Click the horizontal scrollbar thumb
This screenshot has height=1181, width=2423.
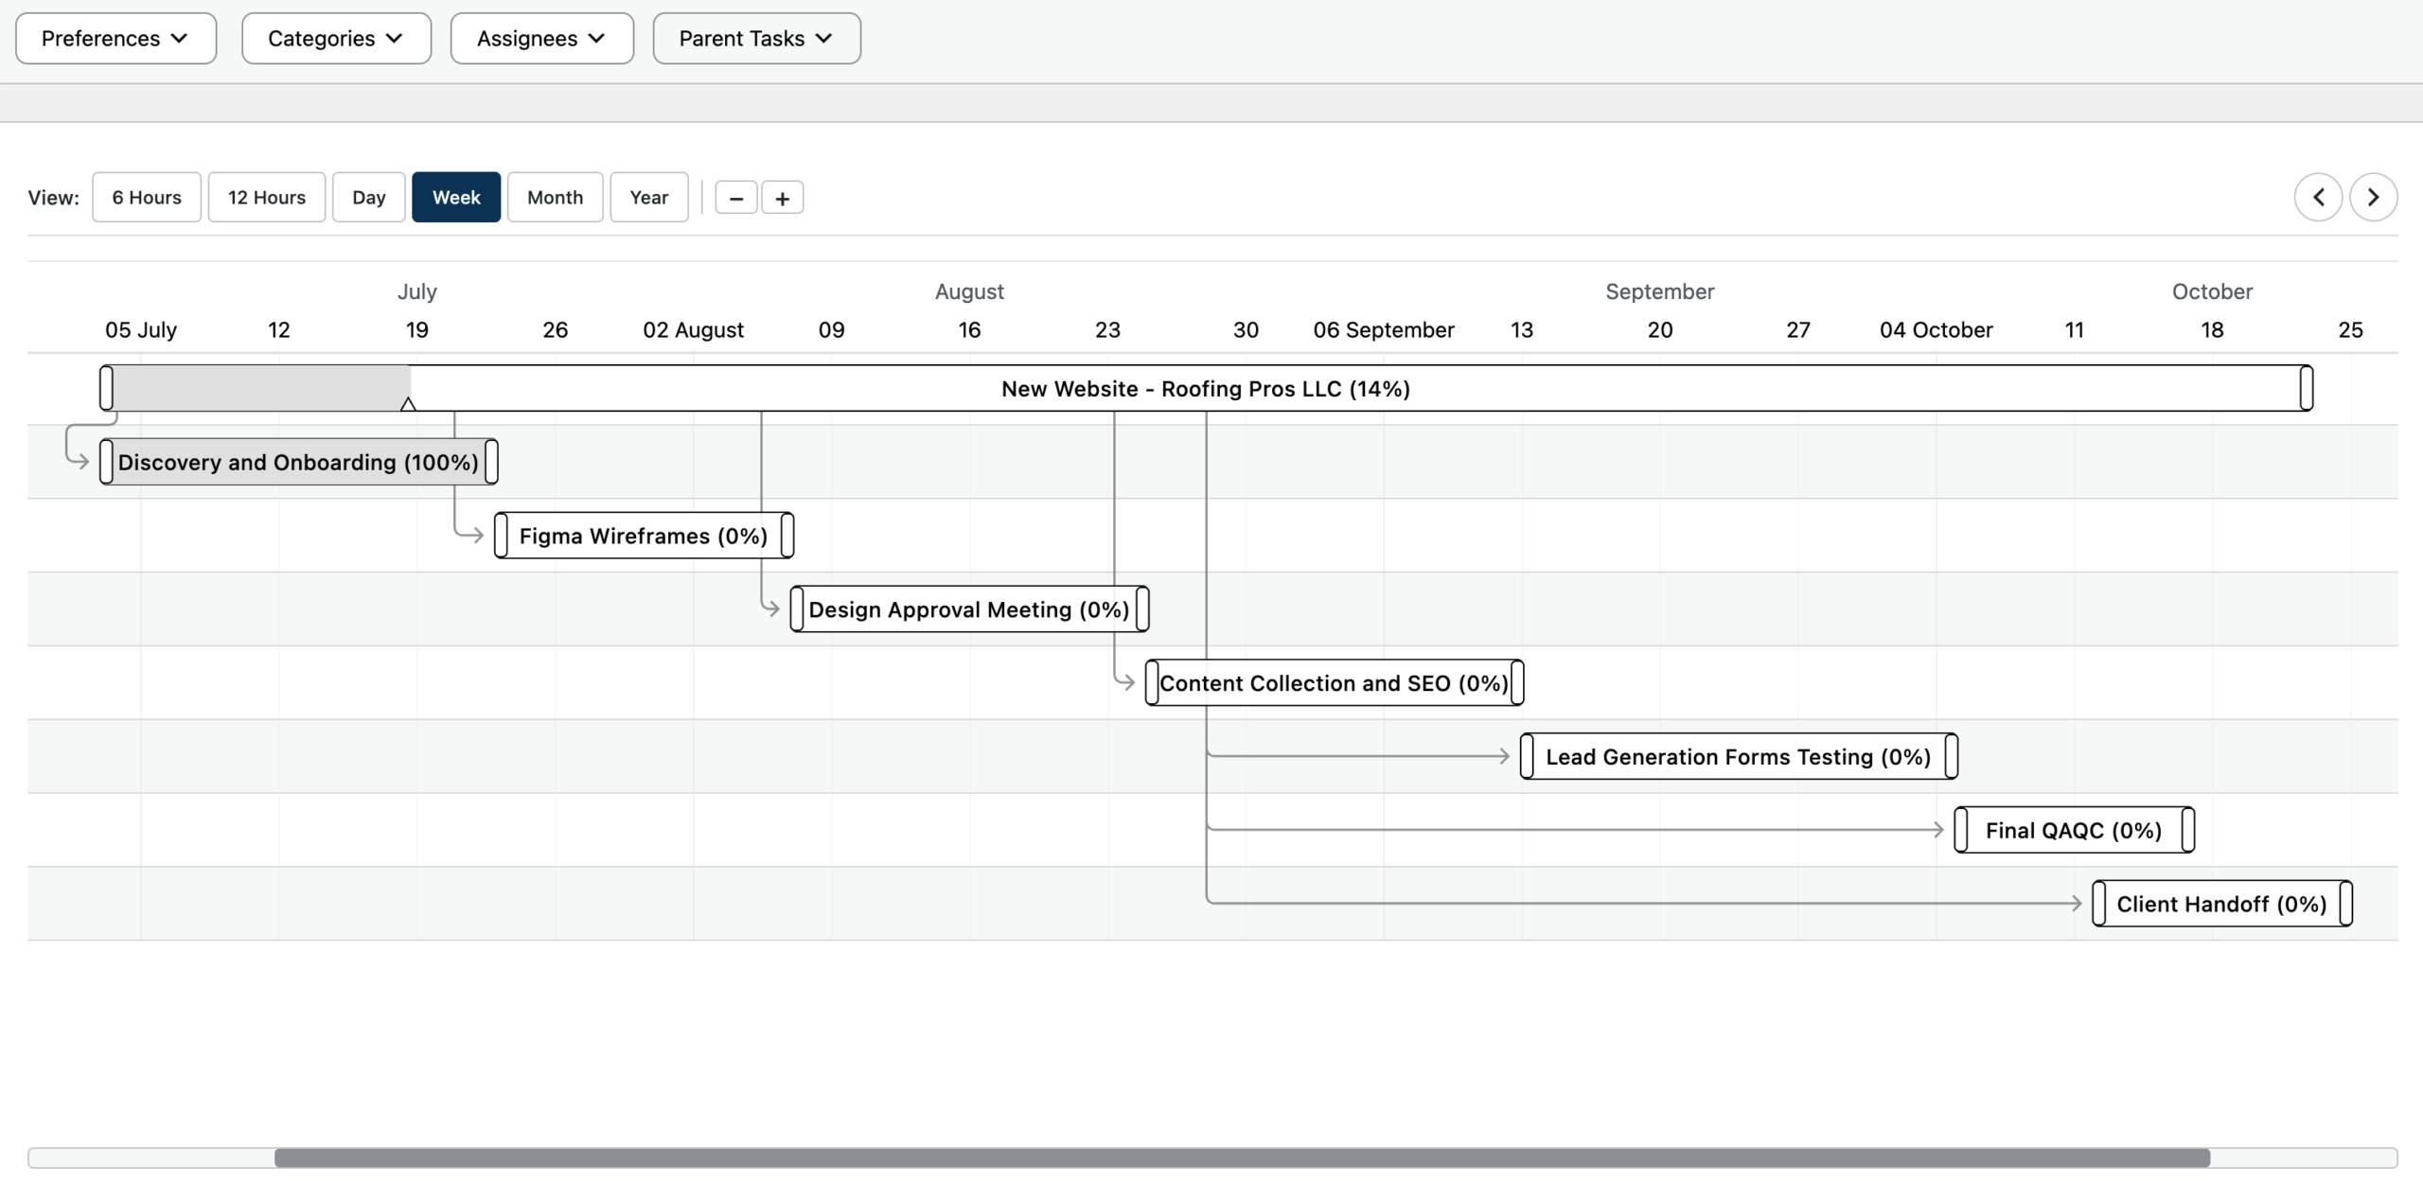(1242, 1157)
